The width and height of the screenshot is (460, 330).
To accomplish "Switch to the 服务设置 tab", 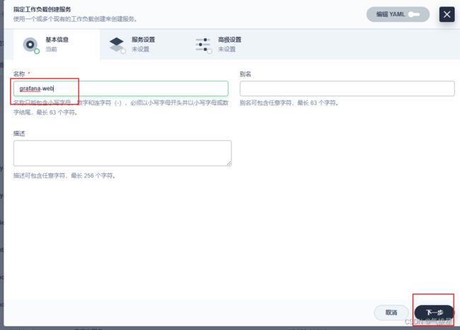I will [x=143, y=45].
